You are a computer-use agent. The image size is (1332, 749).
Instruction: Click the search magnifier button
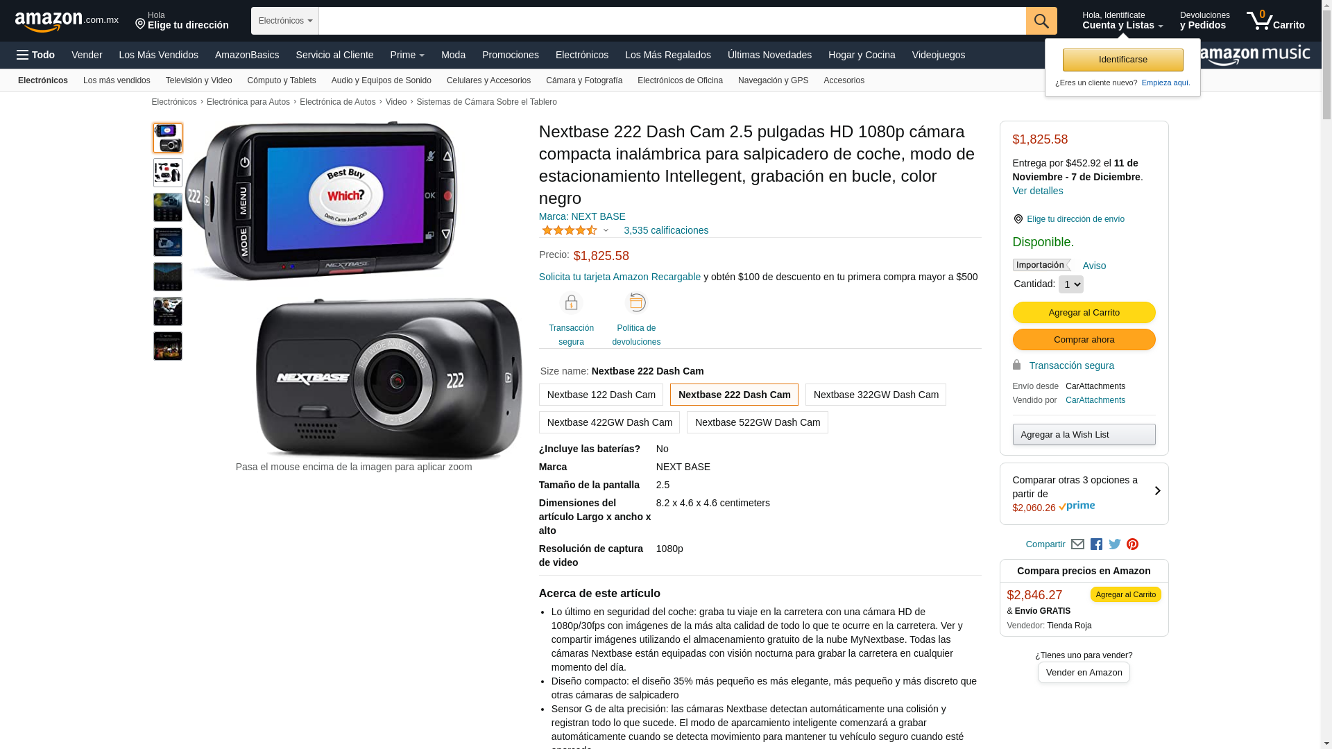[x=1041, y=21]
